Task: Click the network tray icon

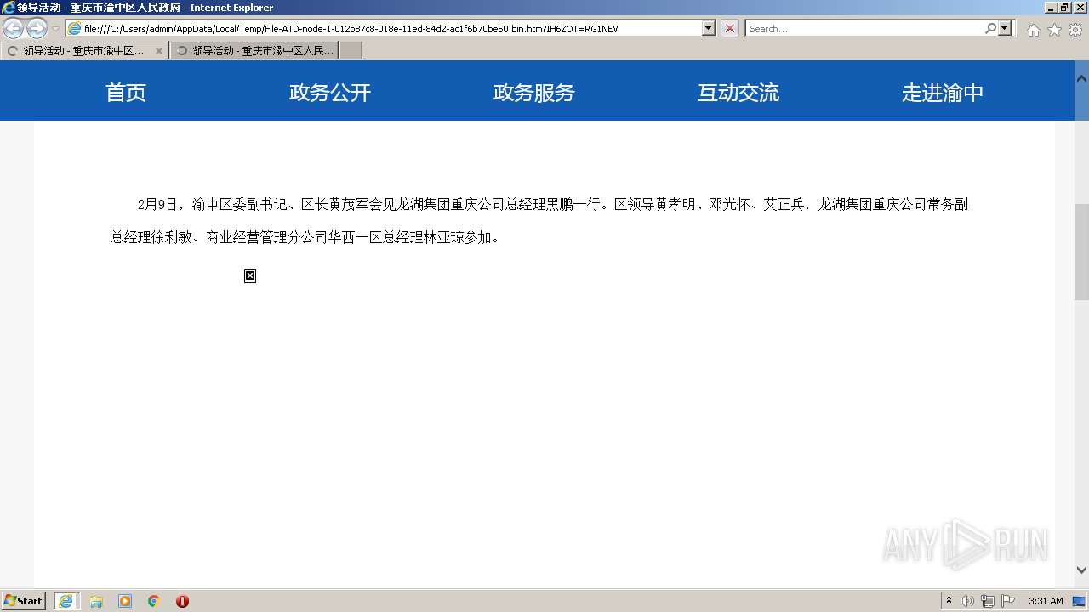Action: point(988,601)
